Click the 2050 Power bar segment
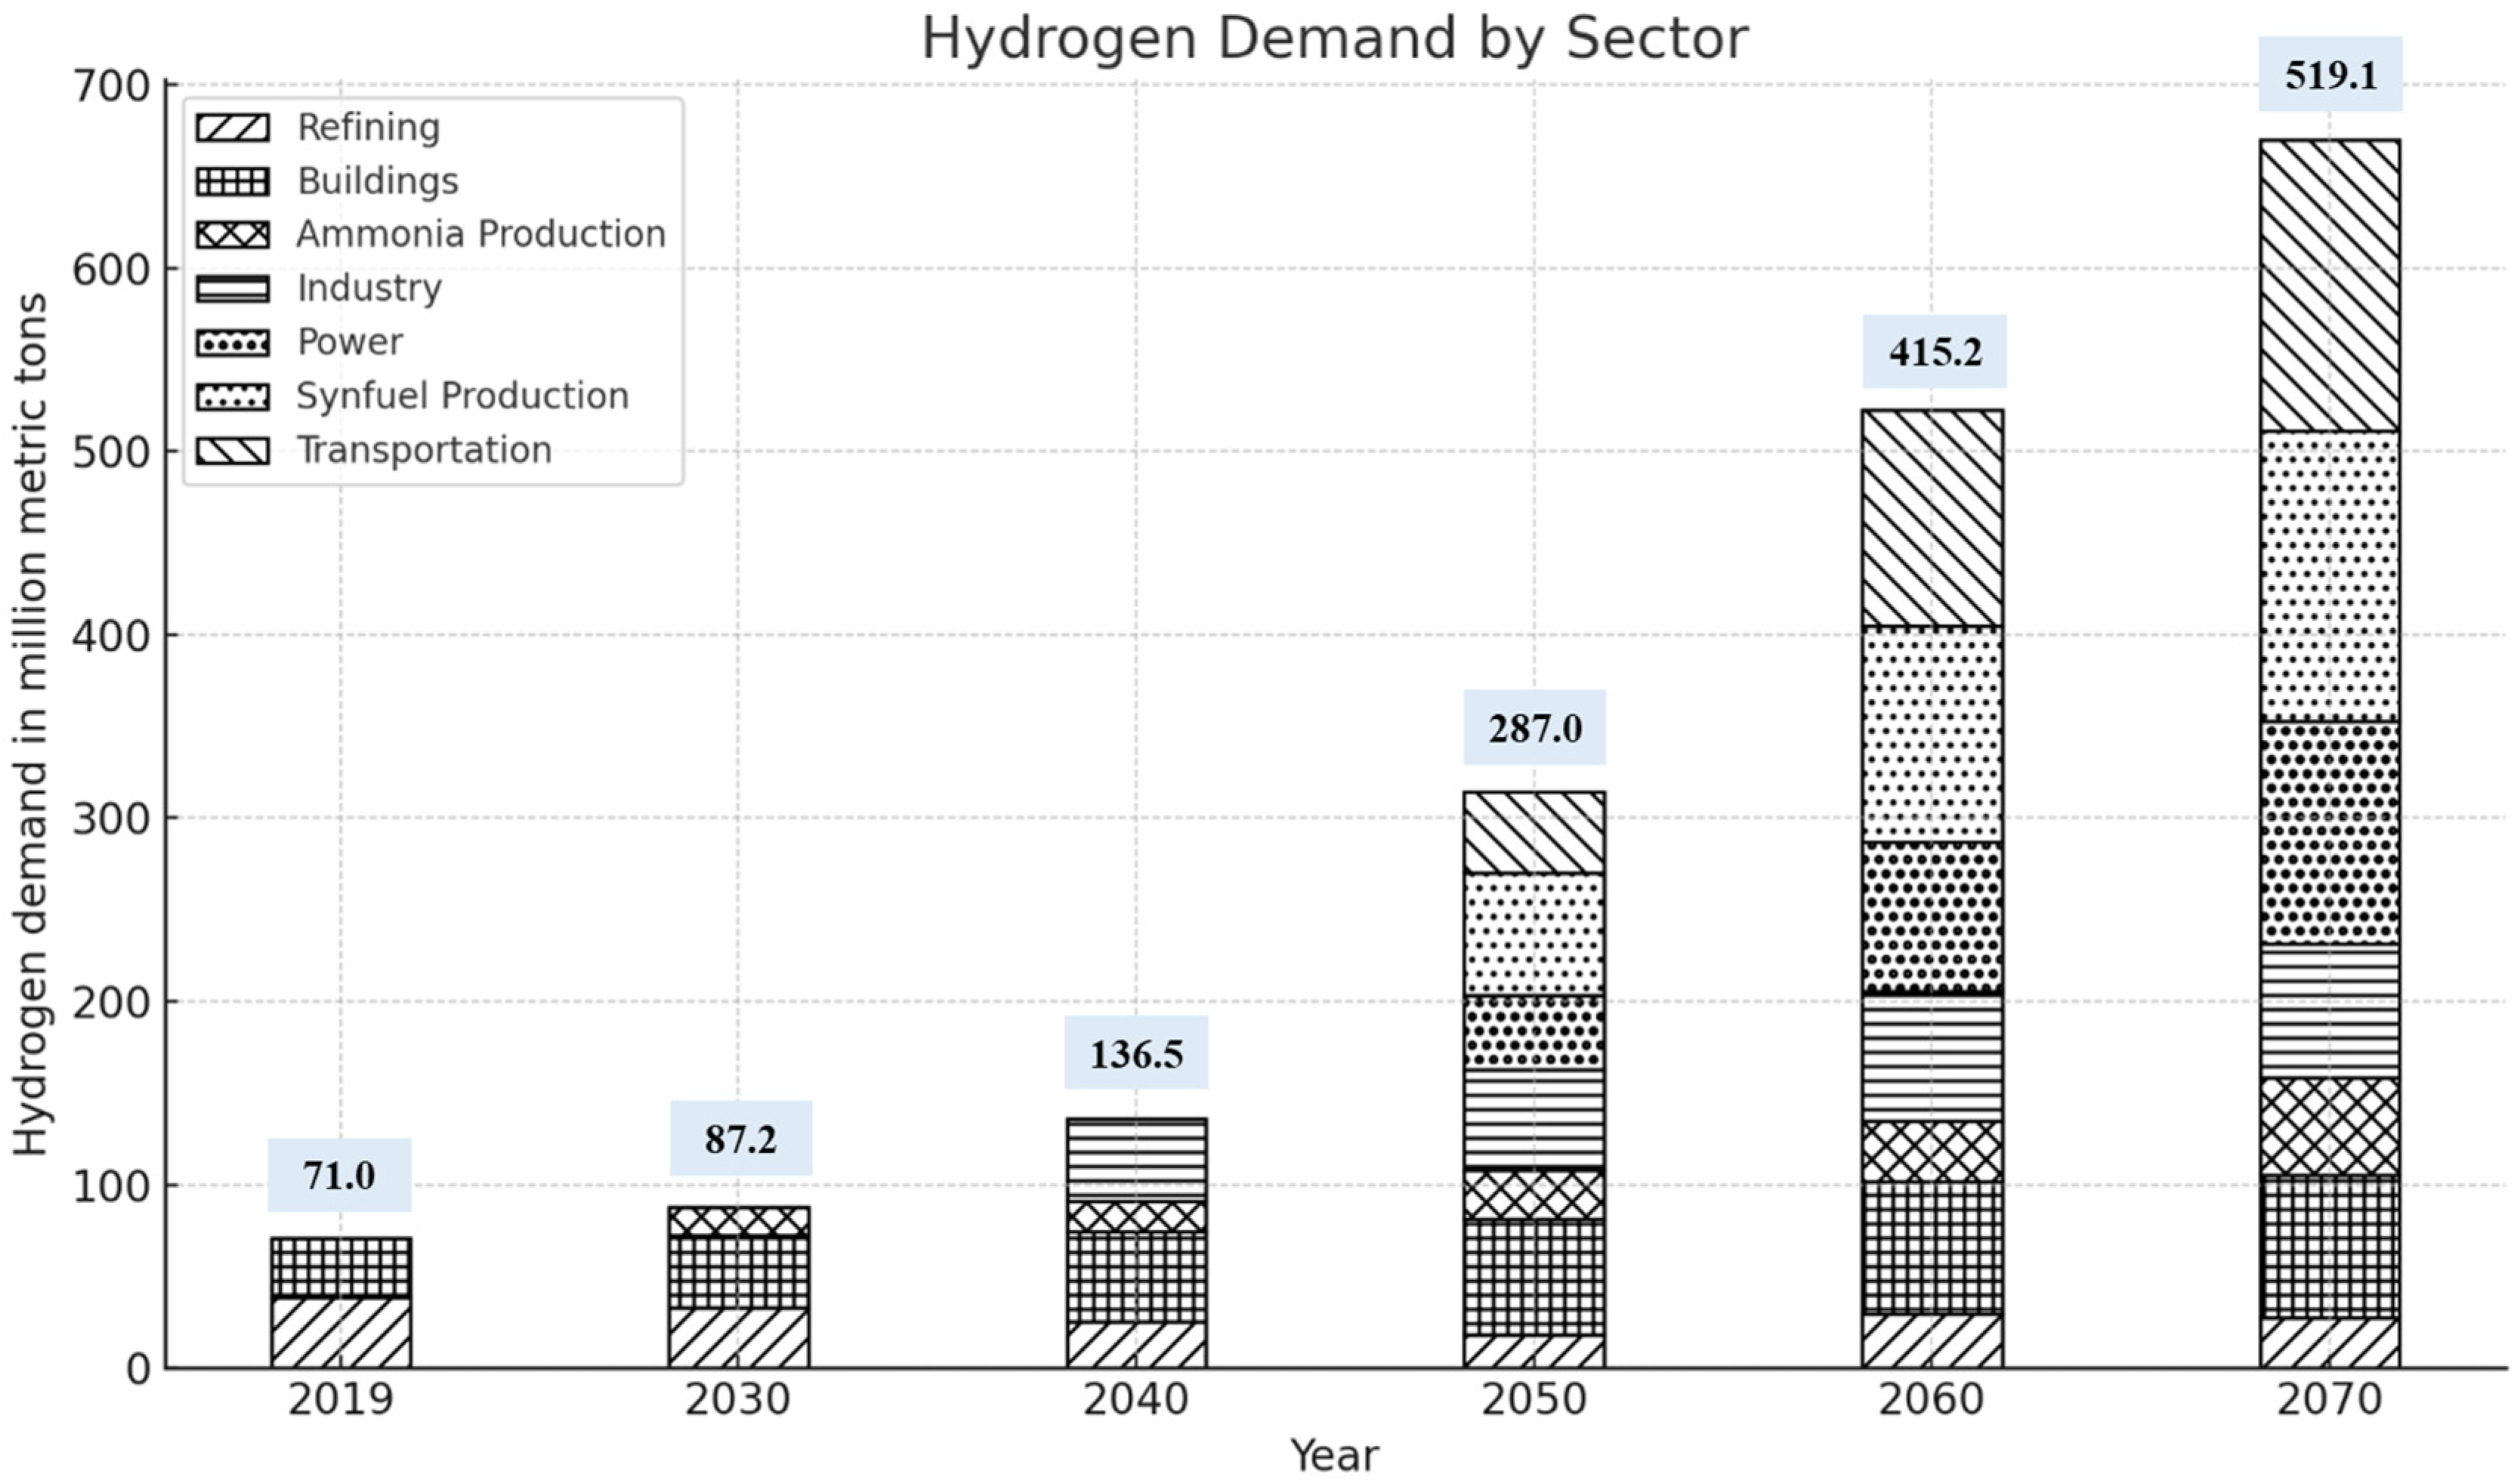This screenshot has width=2520, height=1480. coord(1534,1031)
